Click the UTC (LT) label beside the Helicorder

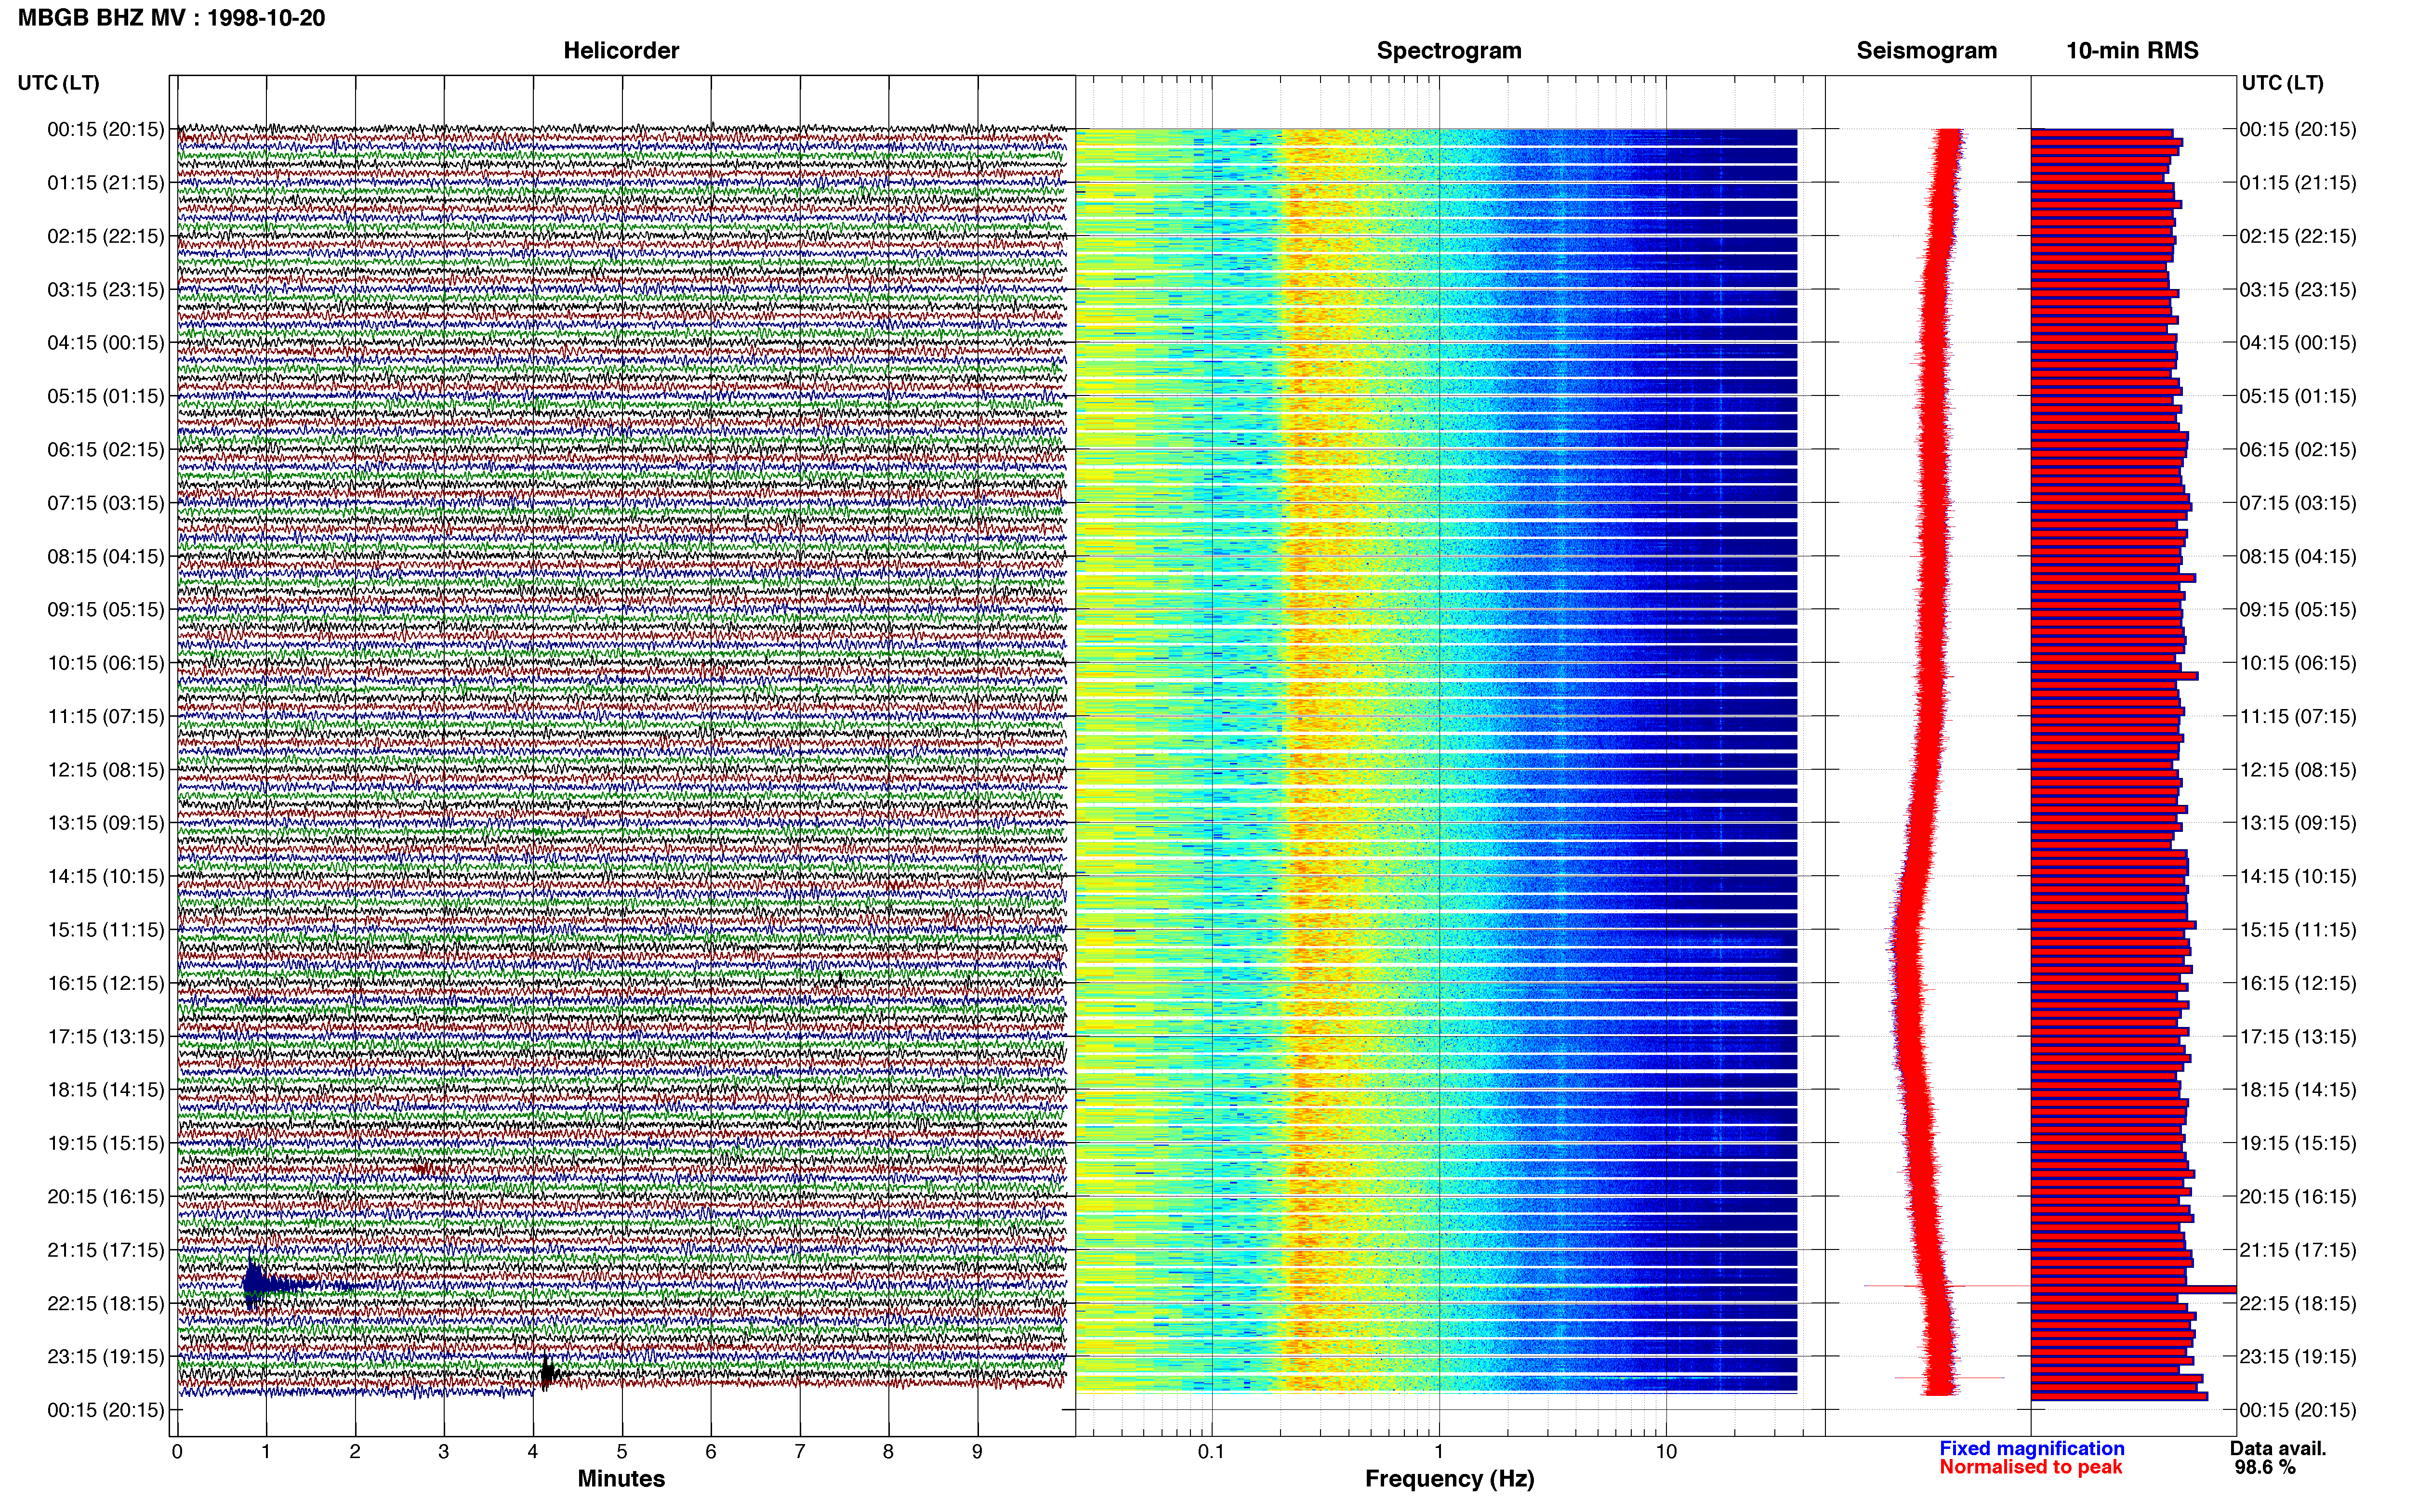(59, 83)
